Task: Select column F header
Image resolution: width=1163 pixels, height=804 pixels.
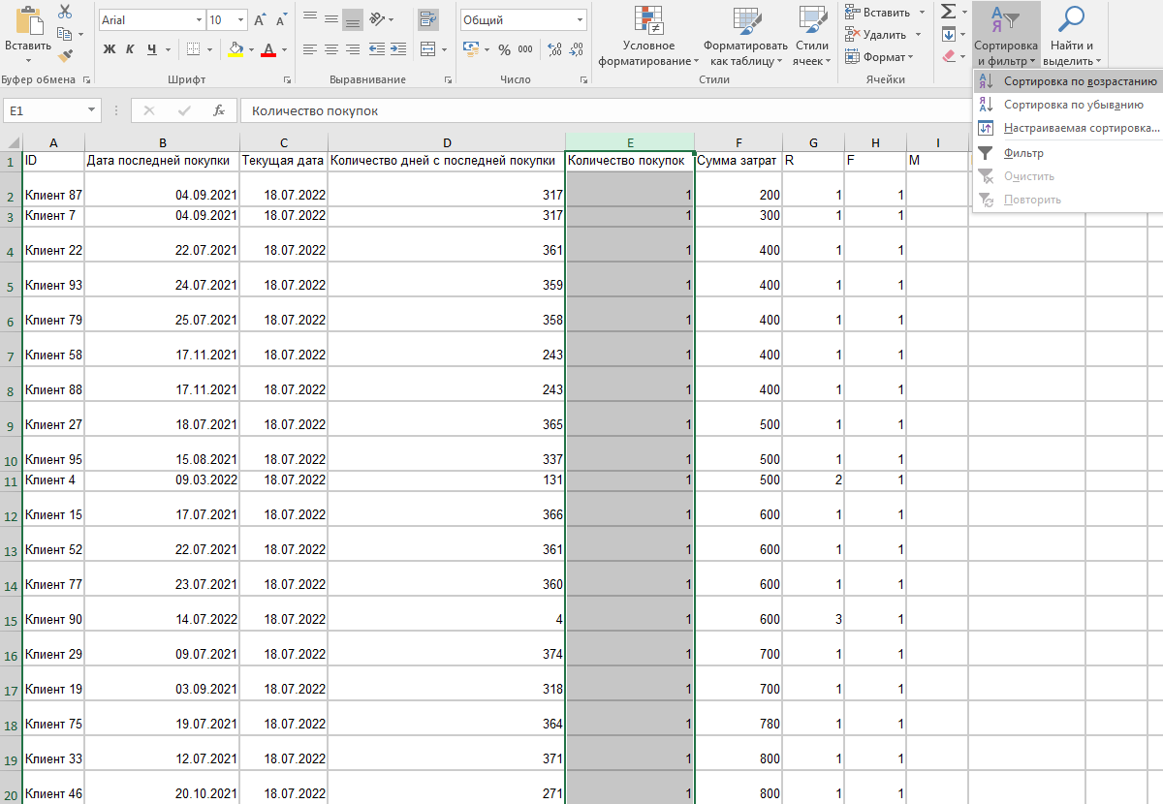Action: click(x=739, y=143)
